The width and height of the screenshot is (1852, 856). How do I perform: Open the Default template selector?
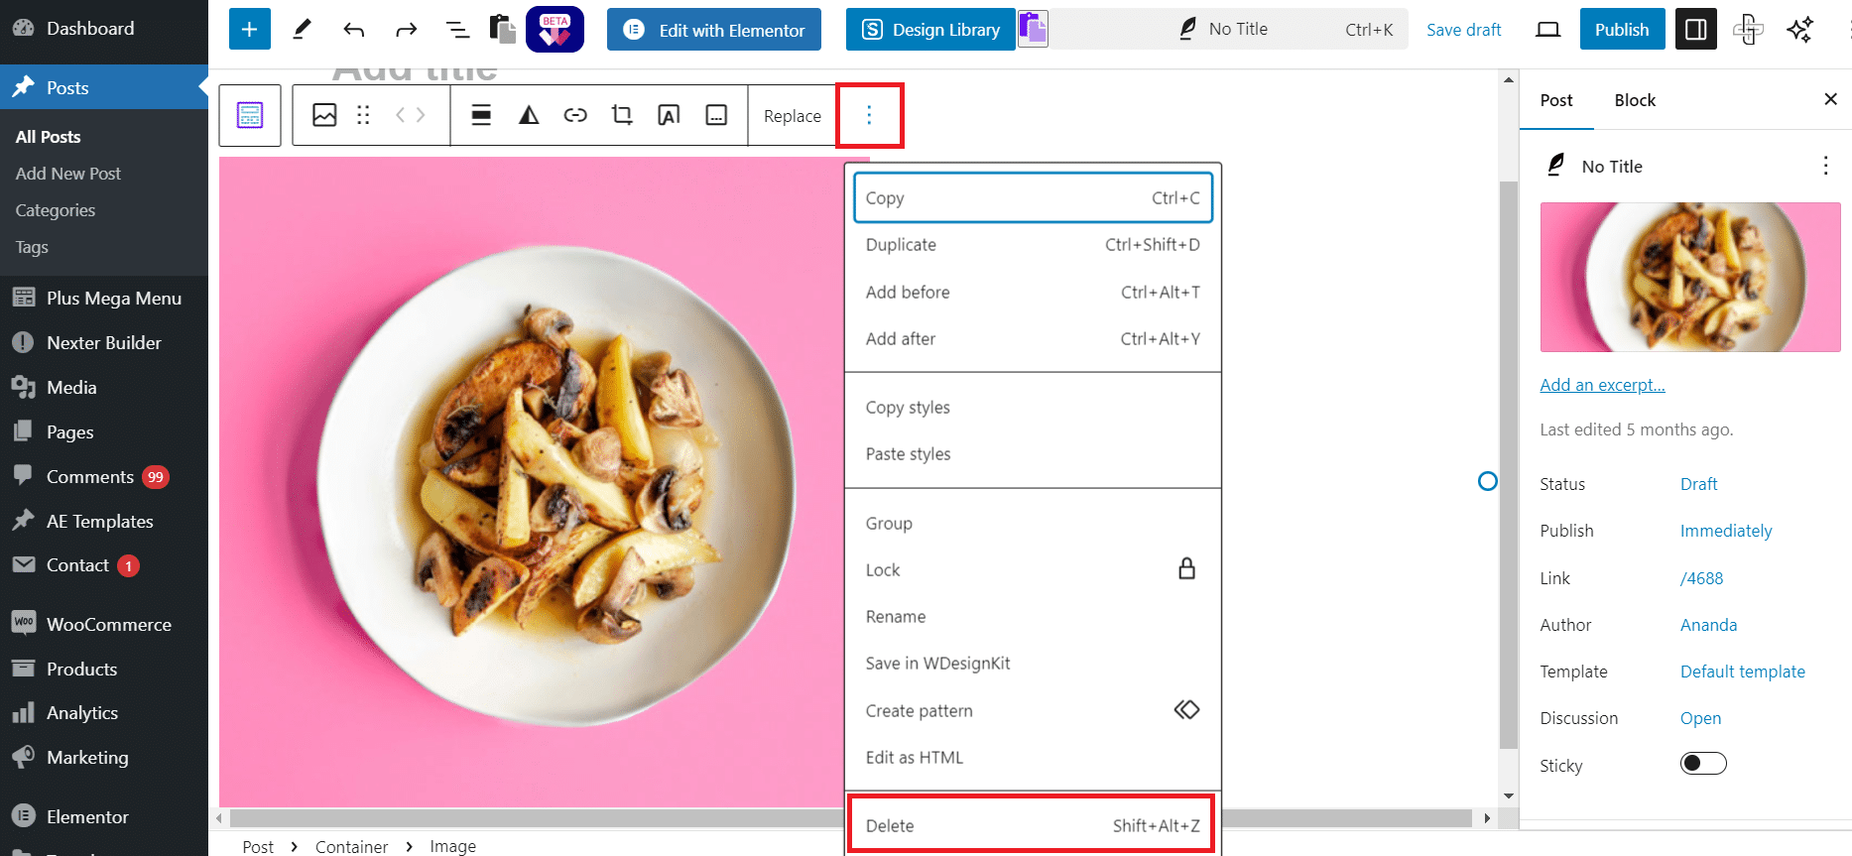(1743, 672)
